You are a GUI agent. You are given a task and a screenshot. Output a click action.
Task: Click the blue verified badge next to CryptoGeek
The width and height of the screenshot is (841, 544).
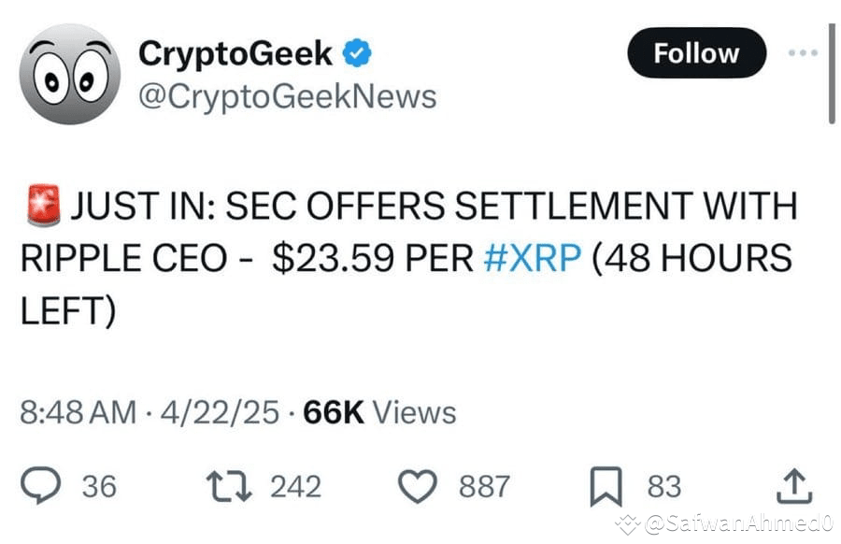click(355, 53)
